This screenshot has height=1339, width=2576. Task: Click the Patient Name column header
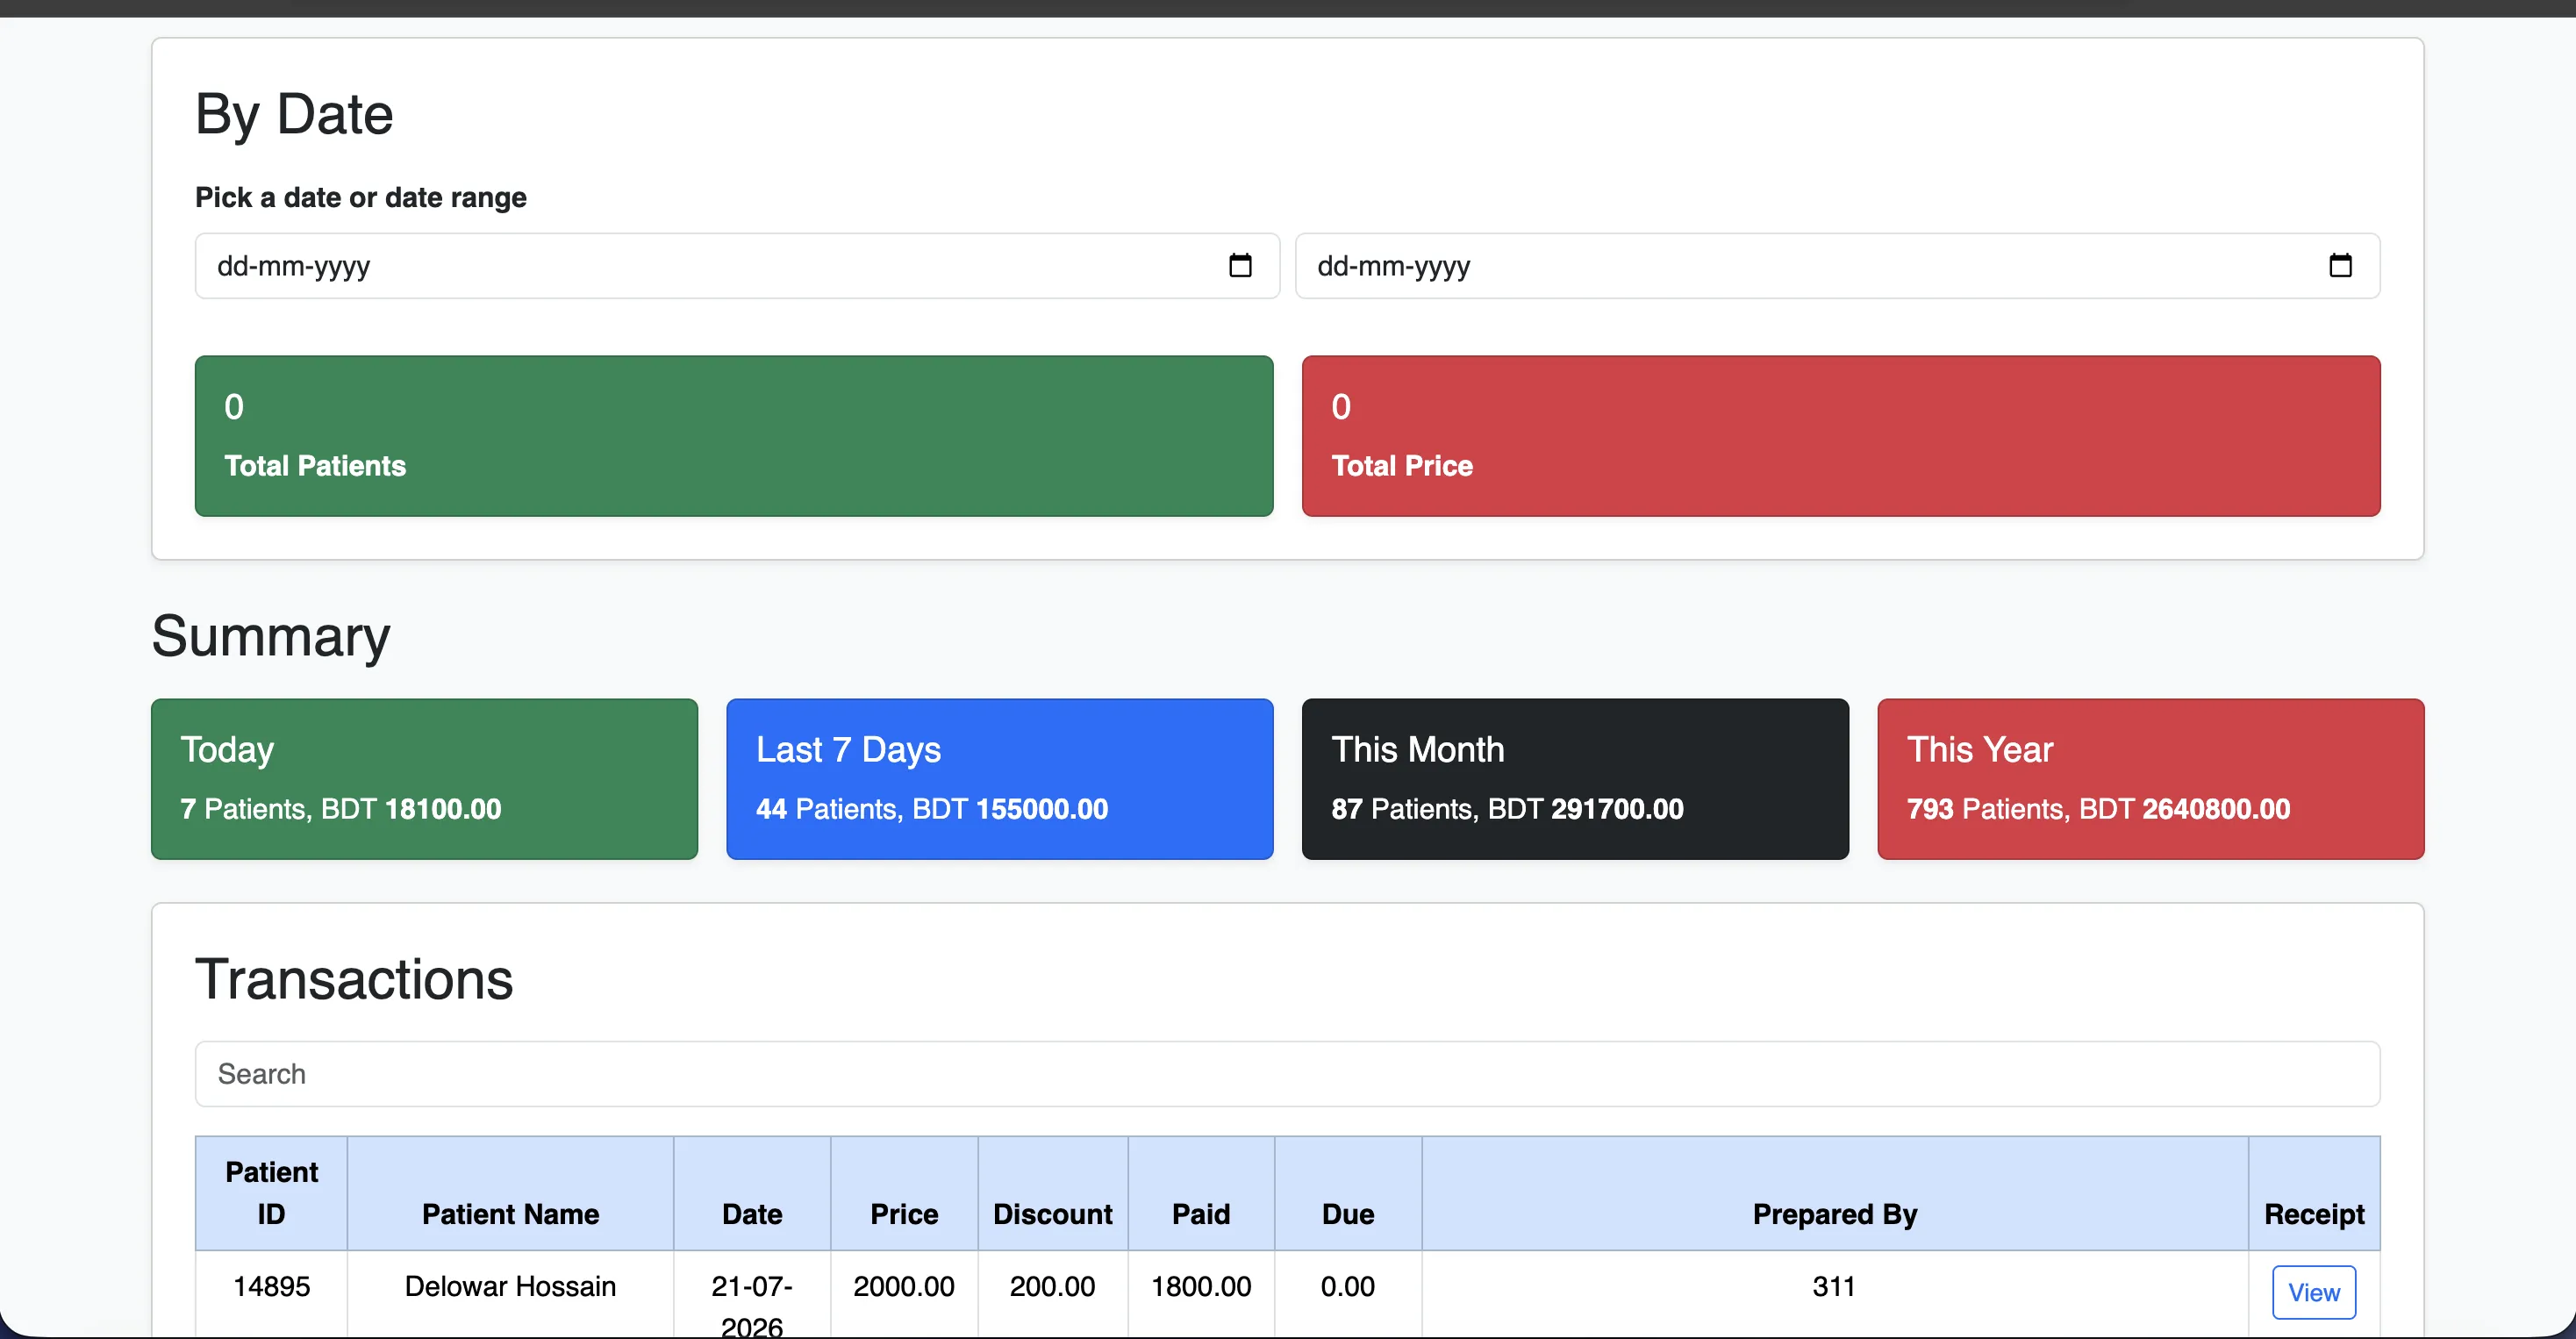510,1193
